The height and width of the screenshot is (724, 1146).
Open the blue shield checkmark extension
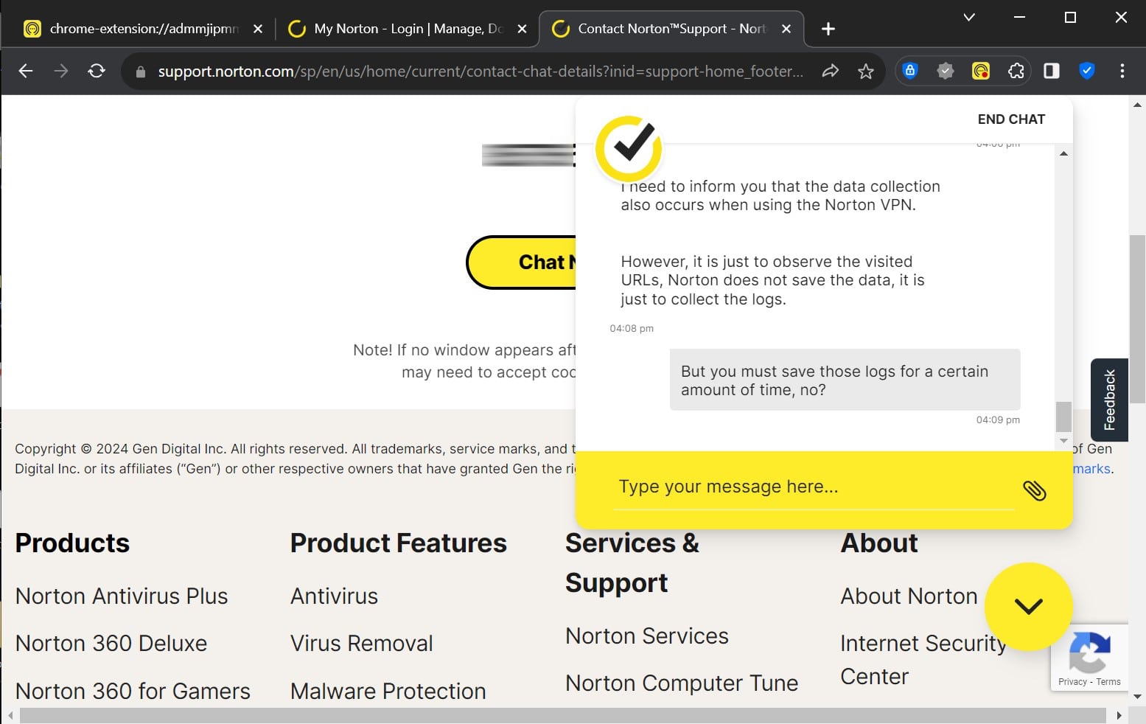pyautogui.click(x=1087, y=71)
